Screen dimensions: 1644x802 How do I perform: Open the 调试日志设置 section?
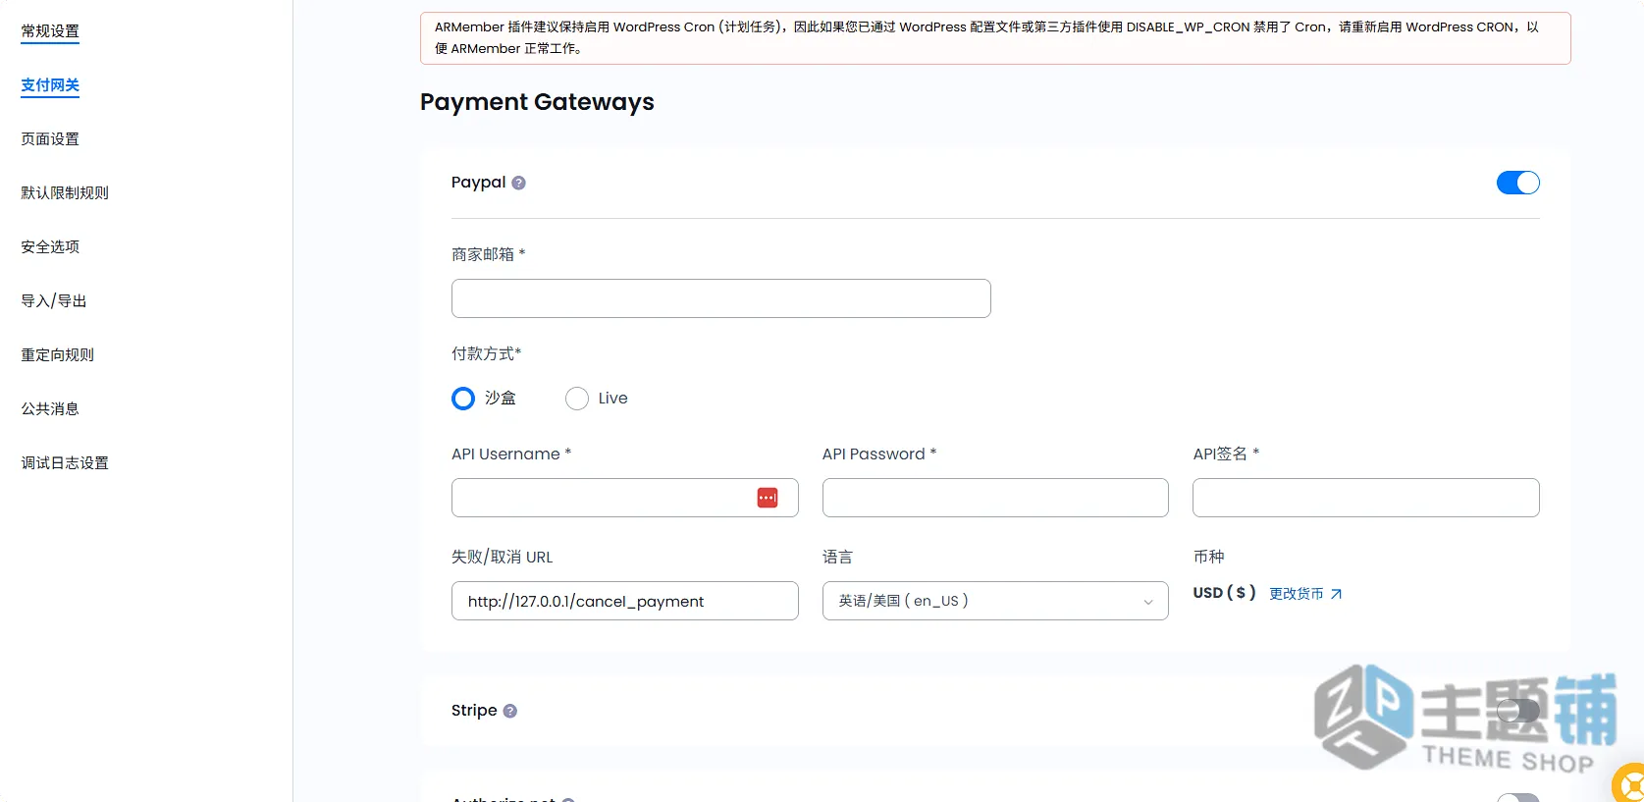point(65,463)
